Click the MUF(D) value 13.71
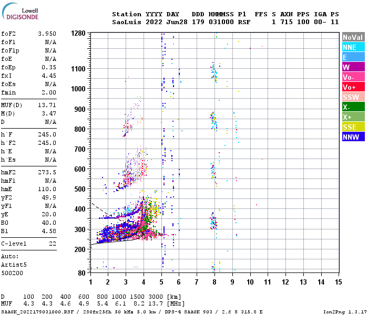Viewport: 368px width, 315px height. (x=47, y=105)
